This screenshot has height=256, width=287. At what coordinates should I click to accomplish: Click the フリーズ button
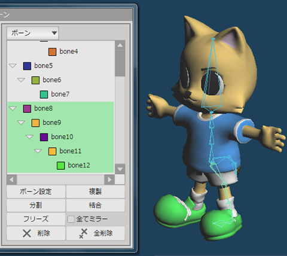(36, 219)
